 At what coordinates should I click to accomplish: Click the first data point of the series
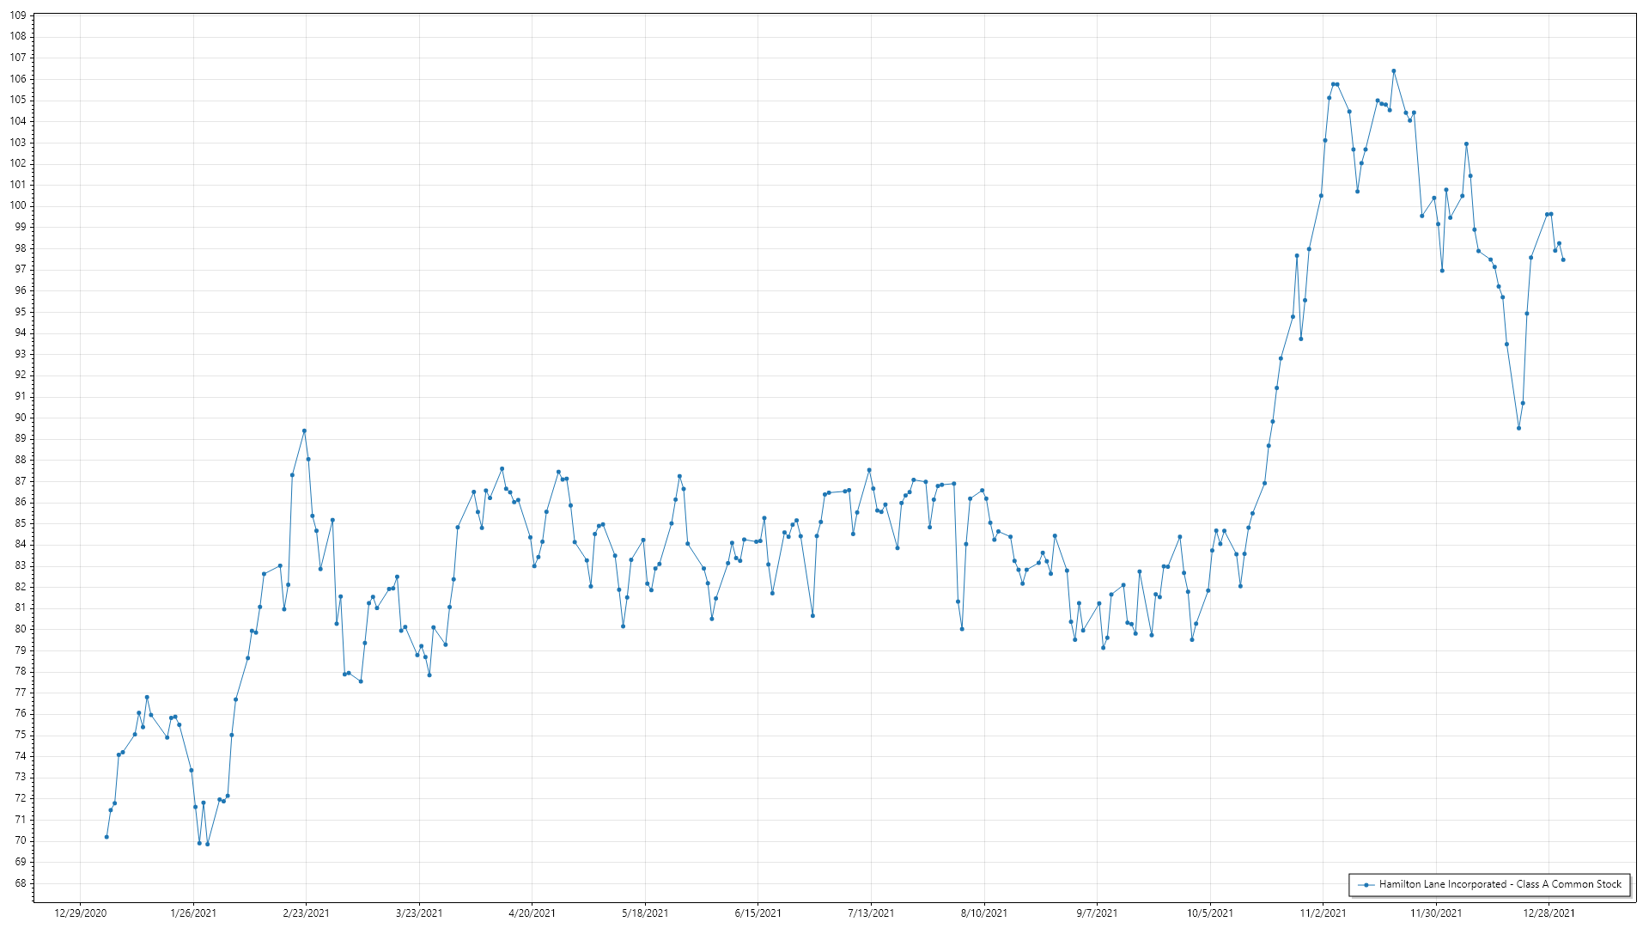[x=106, y=837]
